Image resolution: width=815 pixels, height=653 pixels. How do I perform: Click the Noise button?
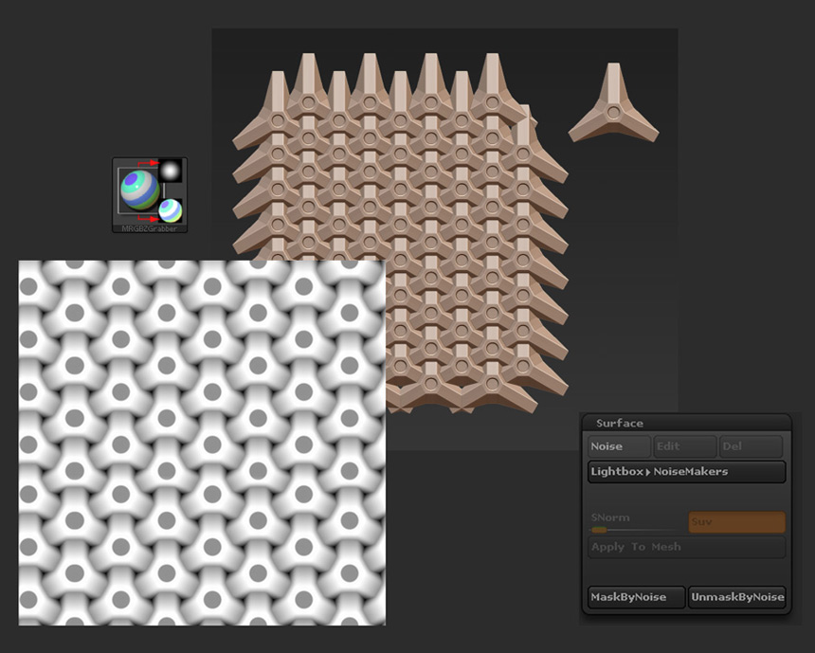point(619,446)
